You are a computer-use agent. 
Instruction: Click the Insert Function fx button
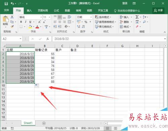[48, 39]
